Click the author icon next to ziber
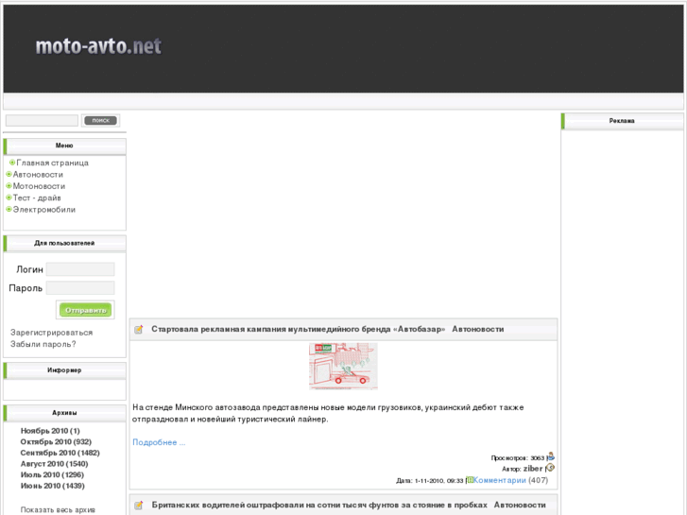 [x=550, y=468]
